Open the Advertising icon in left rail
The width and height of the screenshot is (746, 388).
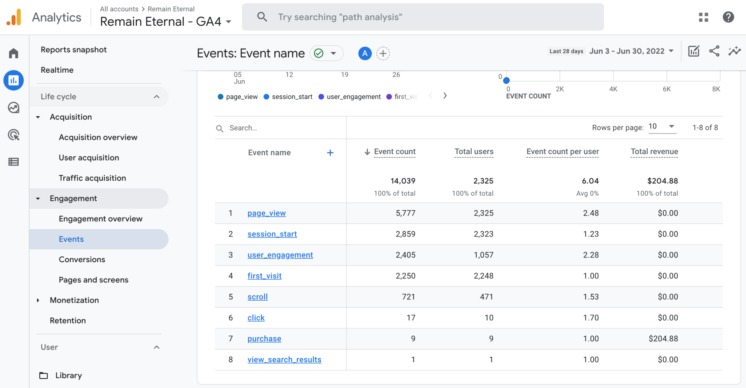tap(14, 135)
